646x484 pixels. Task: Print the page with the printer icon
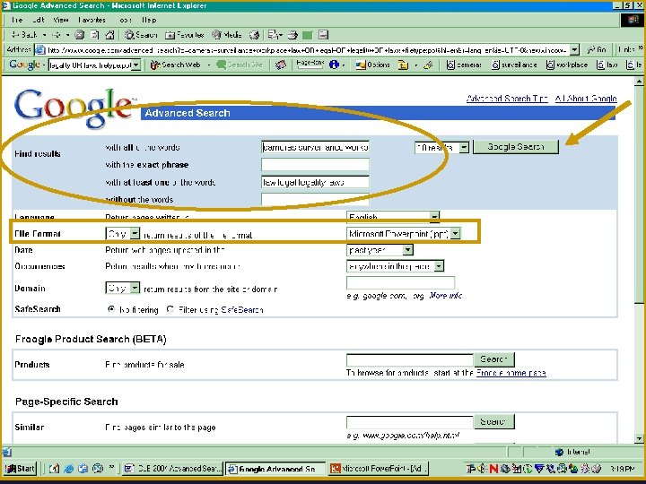point(292,35)
